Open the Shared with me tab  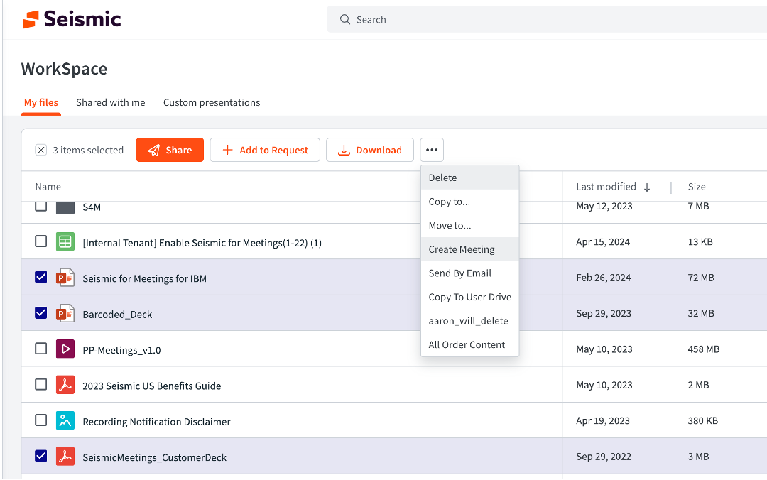[111, 103]
